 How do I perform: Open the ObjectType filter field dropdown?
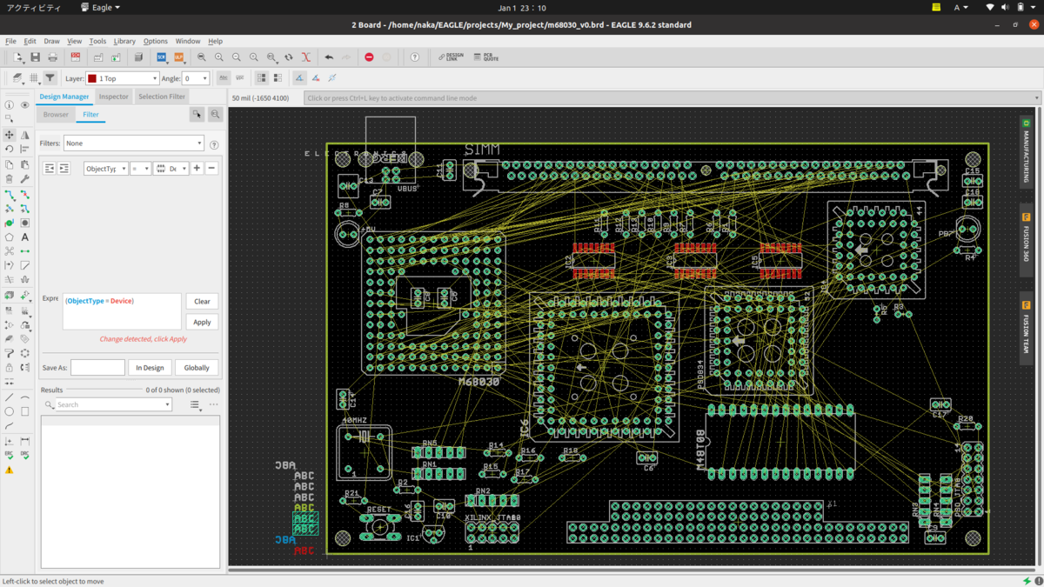click(105, 169)
